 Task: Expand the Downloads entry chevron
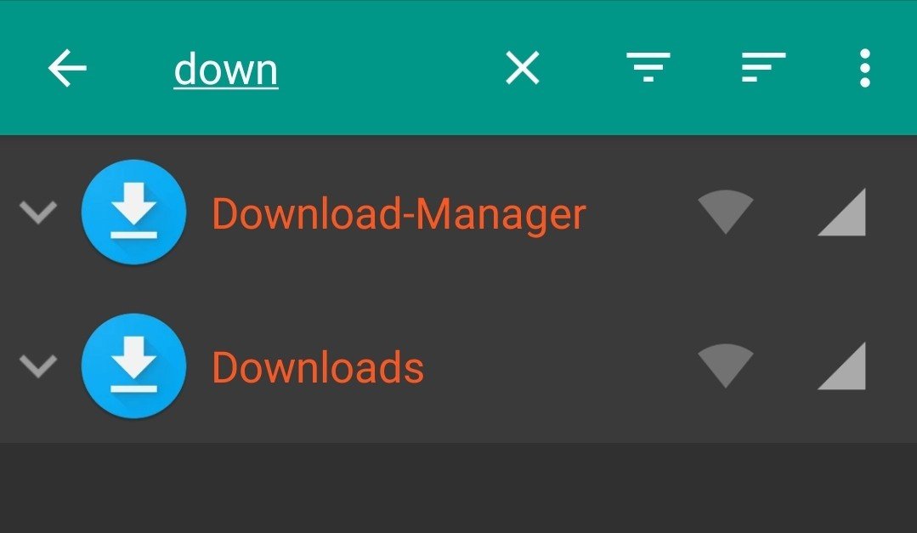tap(38, 366)
